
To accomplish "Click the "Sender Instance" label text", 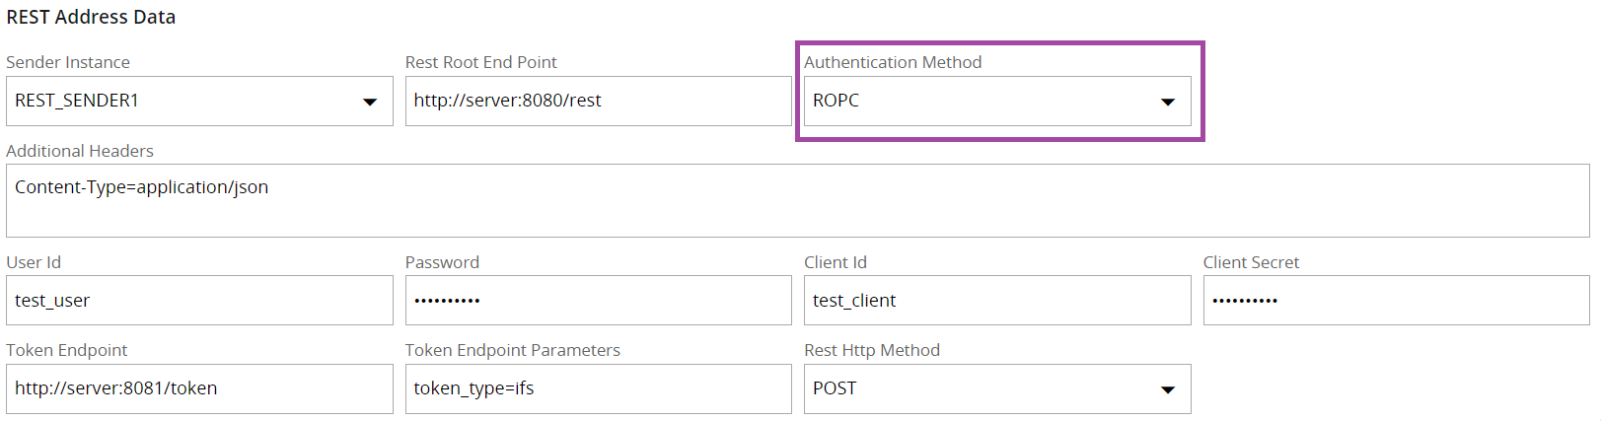I will coord(68,62).
